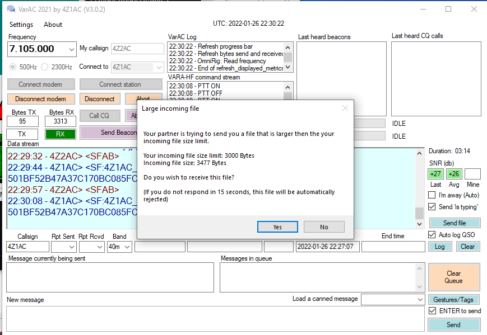Click the UTC time display
Viewport: 487px width, 335px height.
(248, 23)
